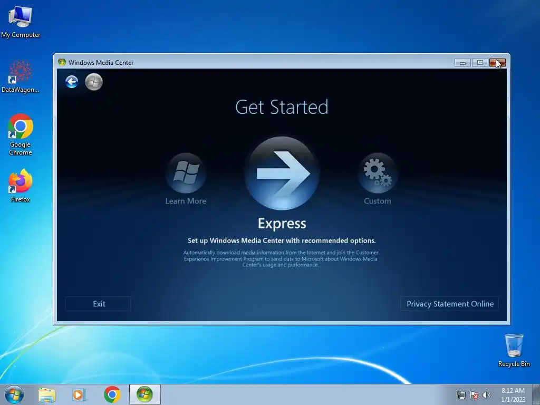Open the Recycle Bin
The image size is (540, 405).
(514, 350)
